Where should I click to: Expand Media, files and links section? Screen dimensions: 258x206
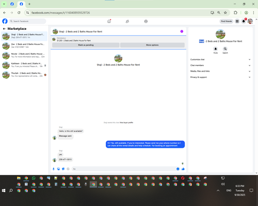pyautogui.click(x=220, y=71)
